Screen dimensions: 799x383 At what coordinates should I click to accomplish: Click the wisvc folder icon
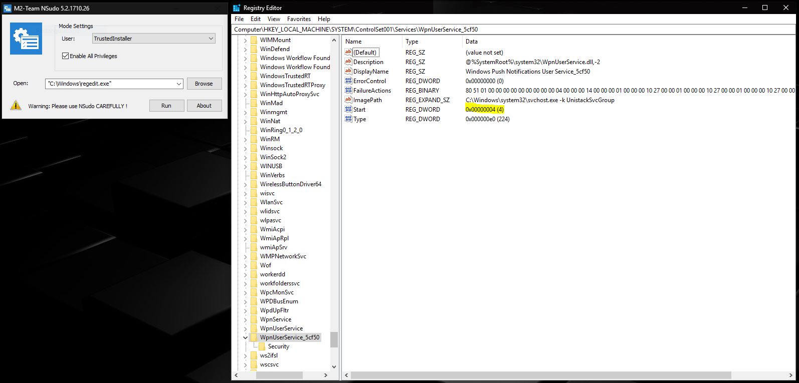point(254,193)
